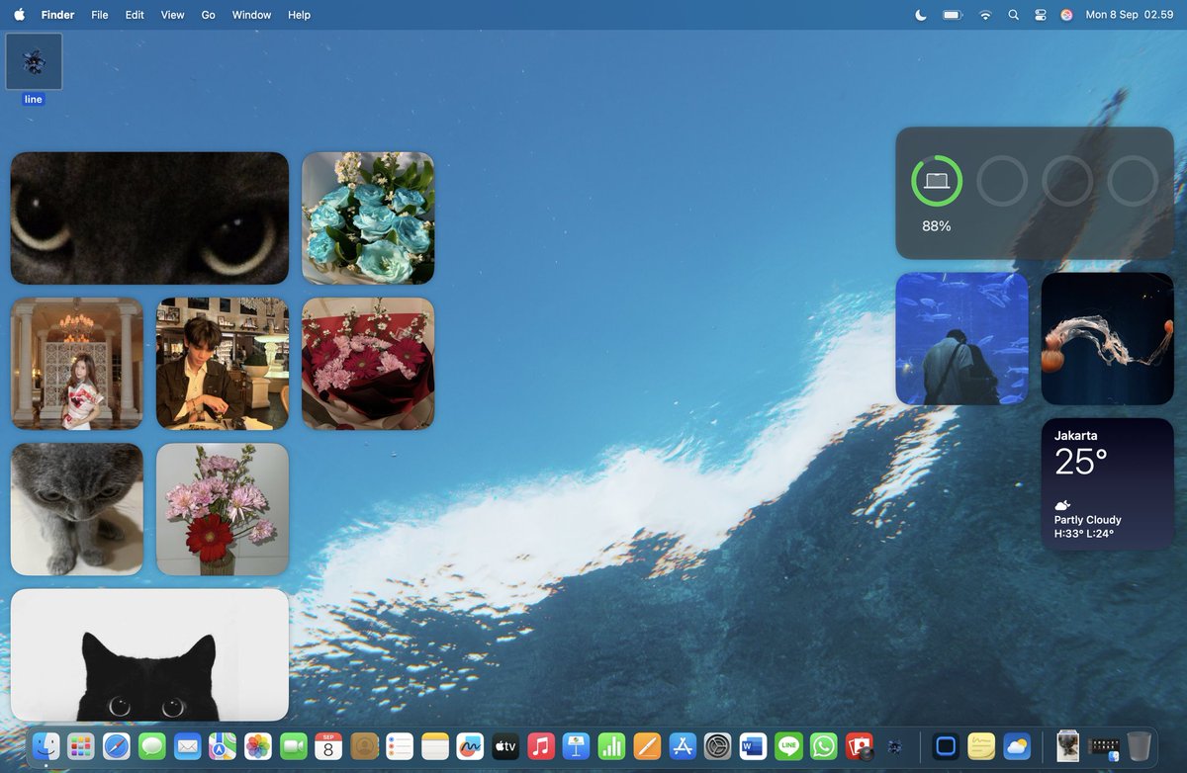
Task: Open Apple TV app in Dock
Action: click(505, 746)
